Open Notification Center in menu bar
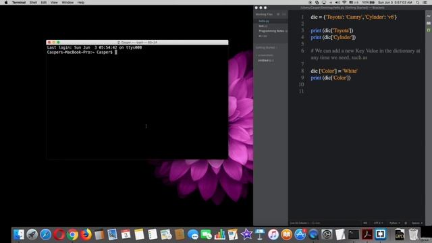Screen dimensions: 432x243 pyautogui.click(x=425, y=3)
